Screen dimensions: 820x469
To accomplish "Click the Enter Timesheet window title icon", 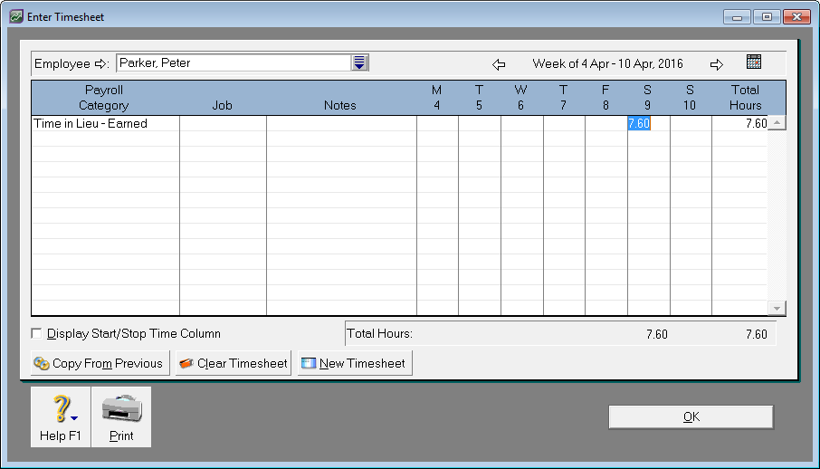I will tap(16, 16).
